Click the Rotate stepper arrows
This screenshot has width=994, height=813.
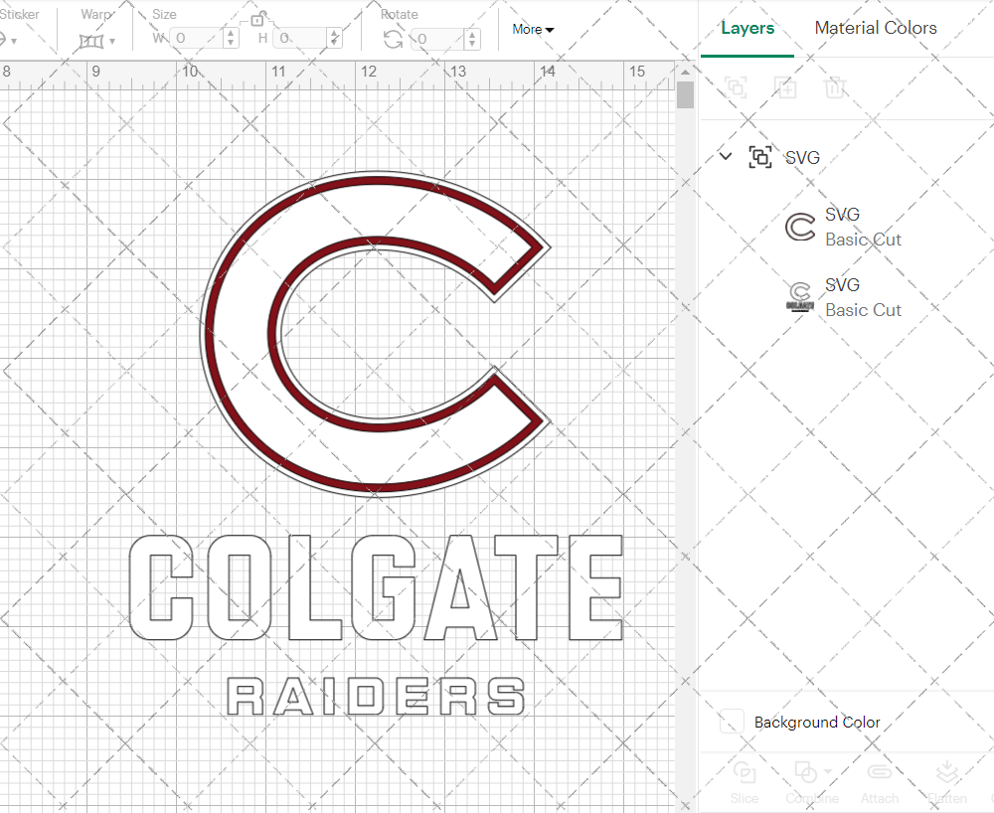471,39
